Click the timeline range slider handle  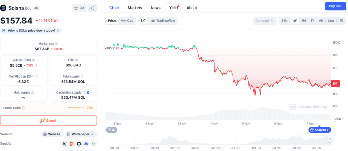tap(330, 139)
